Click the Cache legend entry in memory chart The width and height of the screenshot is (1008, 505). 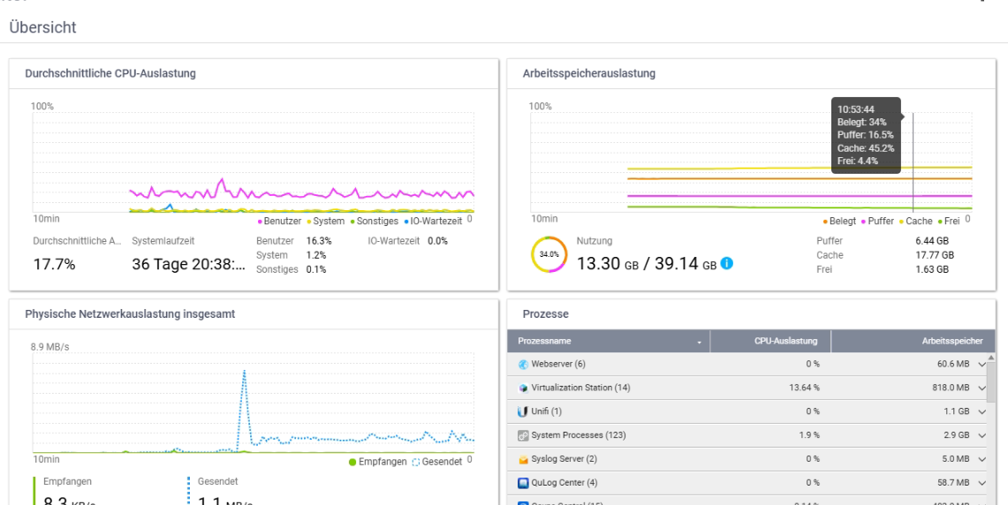(x=915, y=221)
